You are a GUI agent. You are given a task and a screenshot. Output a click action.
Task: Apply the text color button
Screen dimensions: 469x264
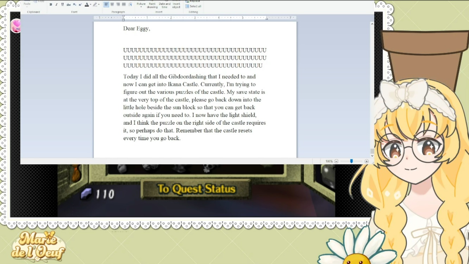point(87,5)
